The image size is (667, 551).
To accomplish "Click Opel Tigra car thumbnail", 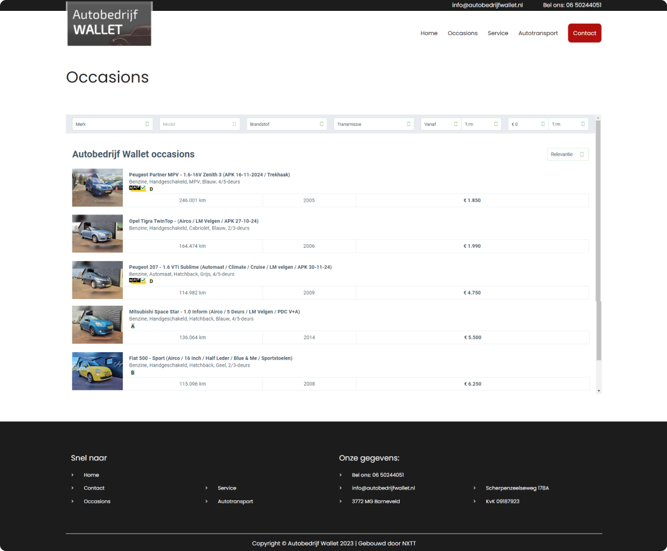I will click(x=97, y=233).
